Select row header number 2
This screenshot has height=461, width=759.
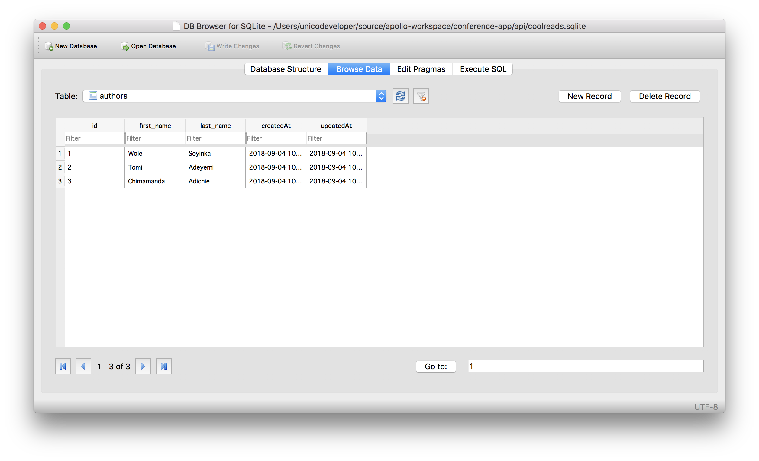(60, 167)
